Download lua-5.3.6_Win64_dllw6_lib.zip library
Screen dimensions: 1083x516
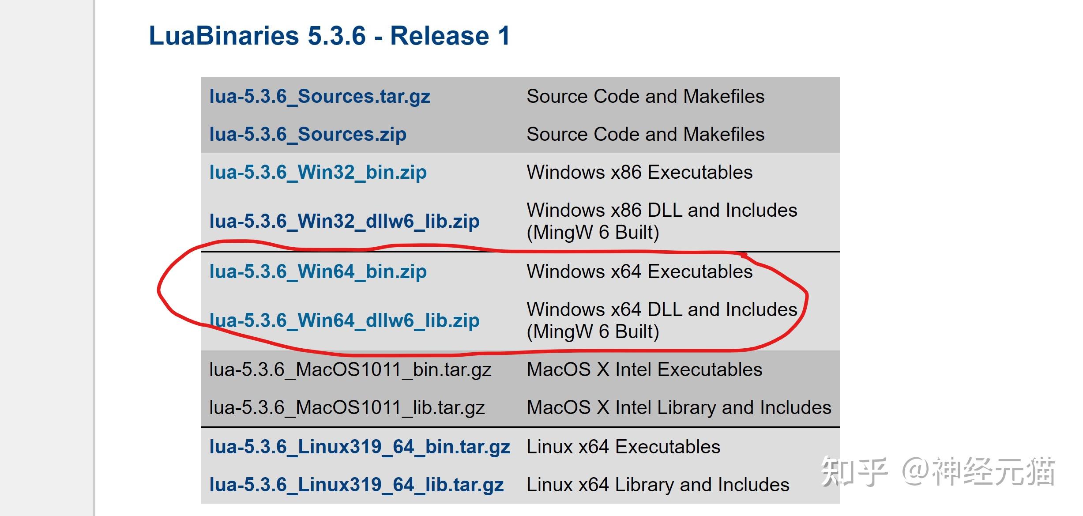[344, 320]
